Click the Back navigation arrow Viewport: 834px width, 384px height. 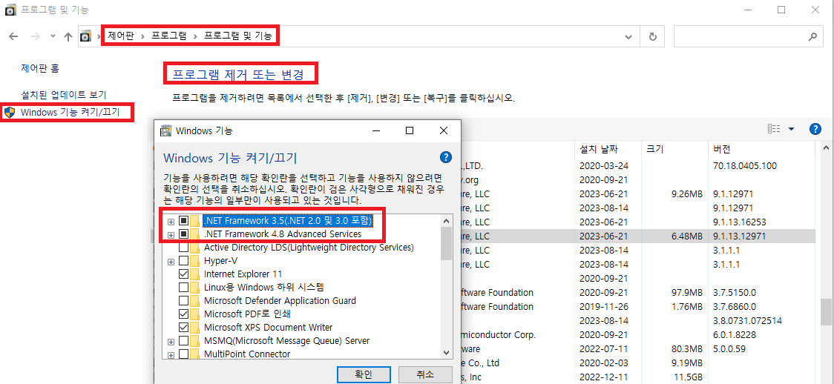(x=14, y=36)
